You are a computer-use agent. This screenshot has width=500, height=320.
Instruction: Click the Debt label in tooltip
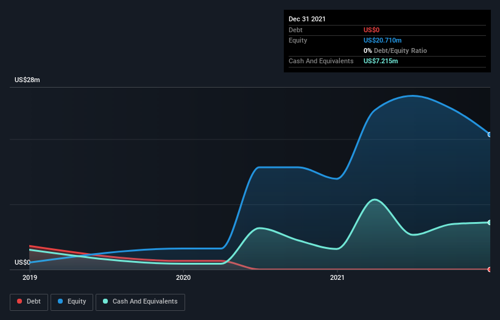(295, 30)
